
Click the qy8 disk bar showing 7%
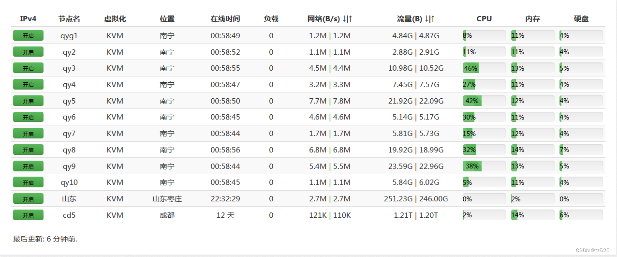(x=581, y=150)
